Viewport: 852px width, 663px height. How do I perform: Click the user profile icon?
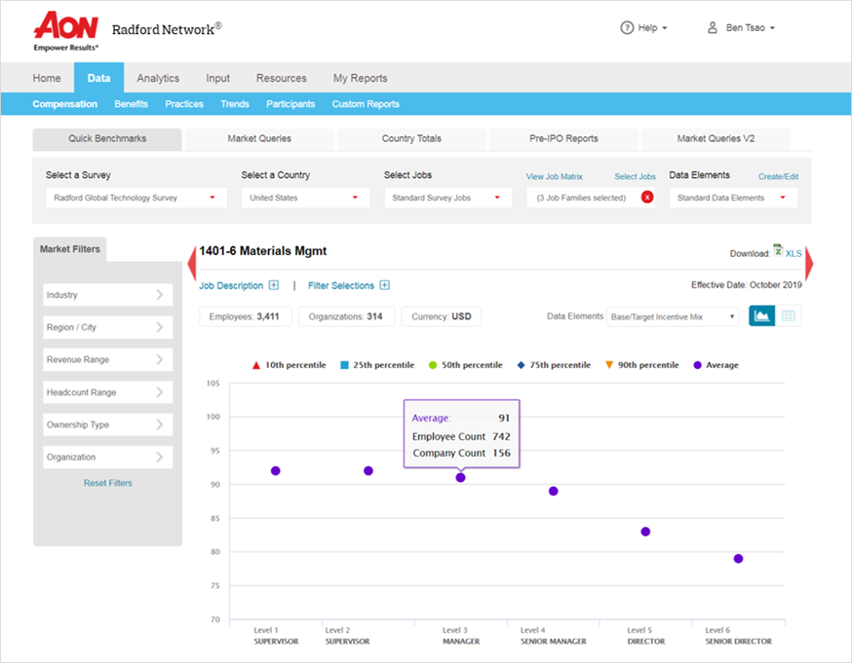[x=713, y=27]
